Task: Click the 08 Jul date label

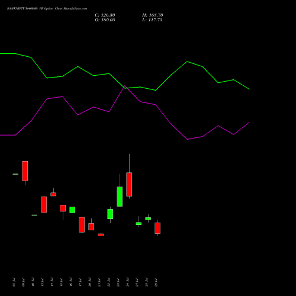Action: click(14, 282)
